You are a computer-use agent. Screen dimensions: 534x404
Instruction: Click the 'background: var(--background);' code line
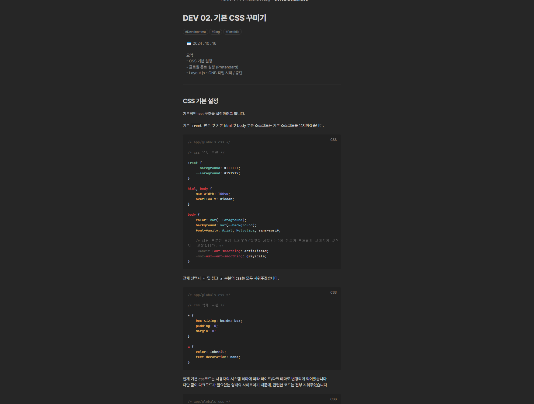pos(226,225)
